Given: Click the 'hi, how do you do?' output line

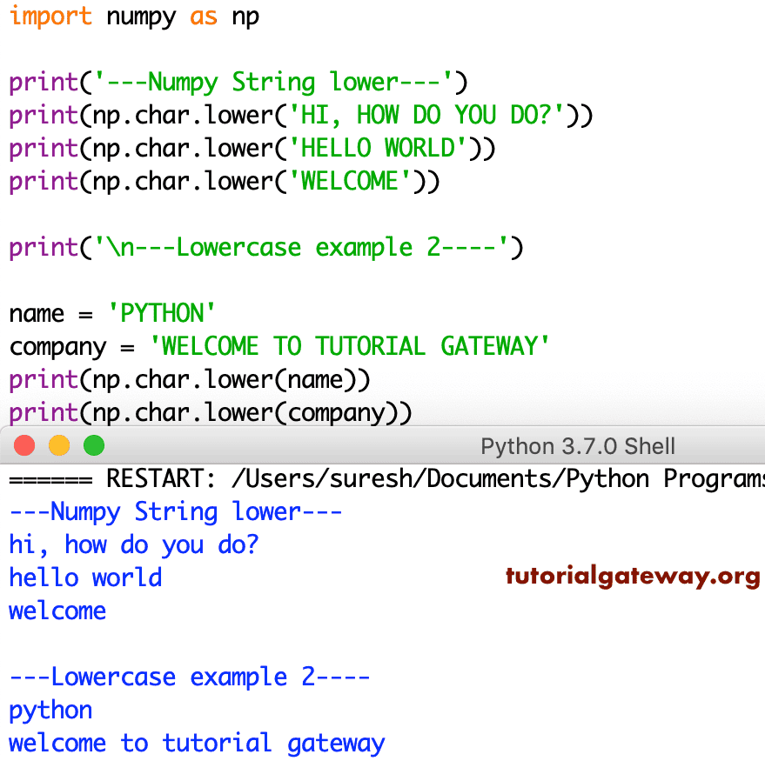Looking at the screenshot, I should pyautogui.click(x=132, y=544).
